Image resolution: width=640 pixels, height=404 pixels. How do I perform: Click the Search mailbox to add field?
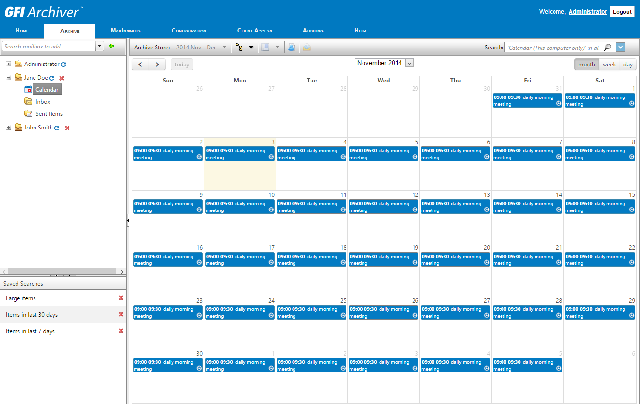pyautogui.click(x=49, y=47)
